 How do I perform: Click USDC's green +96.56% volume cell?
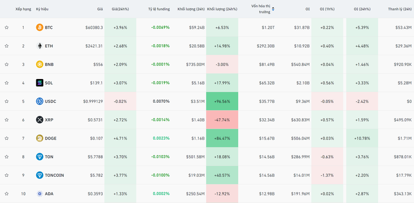[222, 101]
